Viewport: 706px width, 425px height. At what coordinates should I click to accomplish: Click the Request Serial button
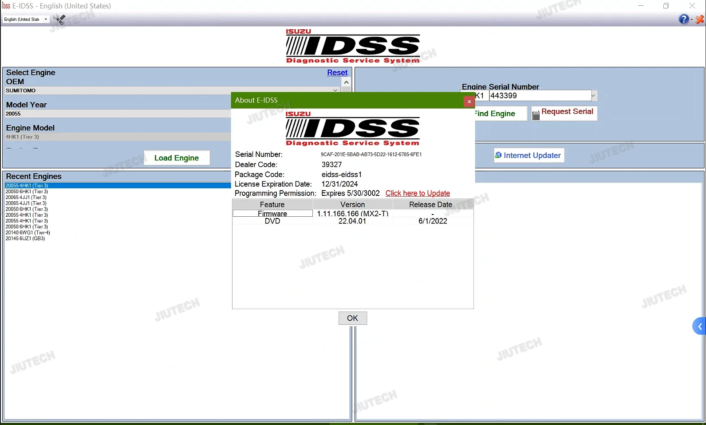564,113
